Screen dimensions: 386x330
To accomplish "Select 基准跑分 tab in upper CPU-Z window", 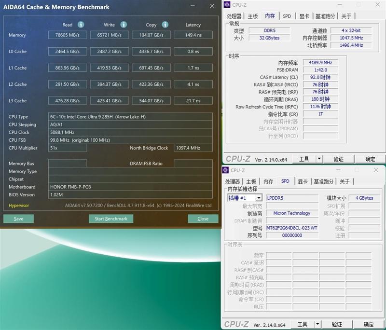I will (325, 16).
